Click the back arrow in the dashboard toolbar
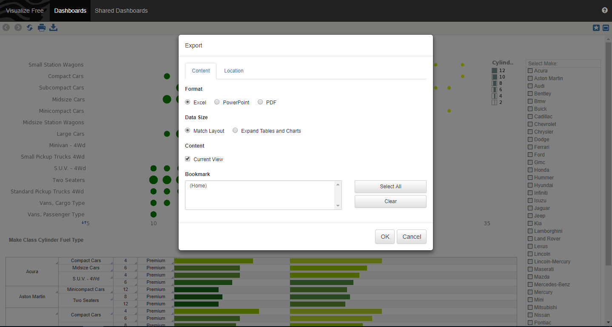 pyautogui.click(x=6, y=28)
